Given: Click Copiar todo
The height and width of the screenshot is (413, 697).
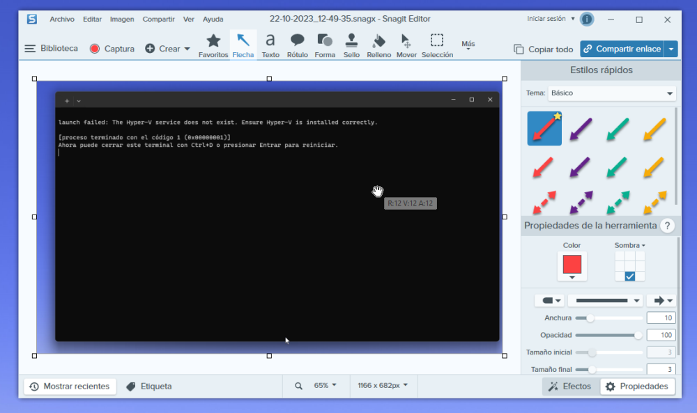Looking at the screenshot, I should point(544,49).
